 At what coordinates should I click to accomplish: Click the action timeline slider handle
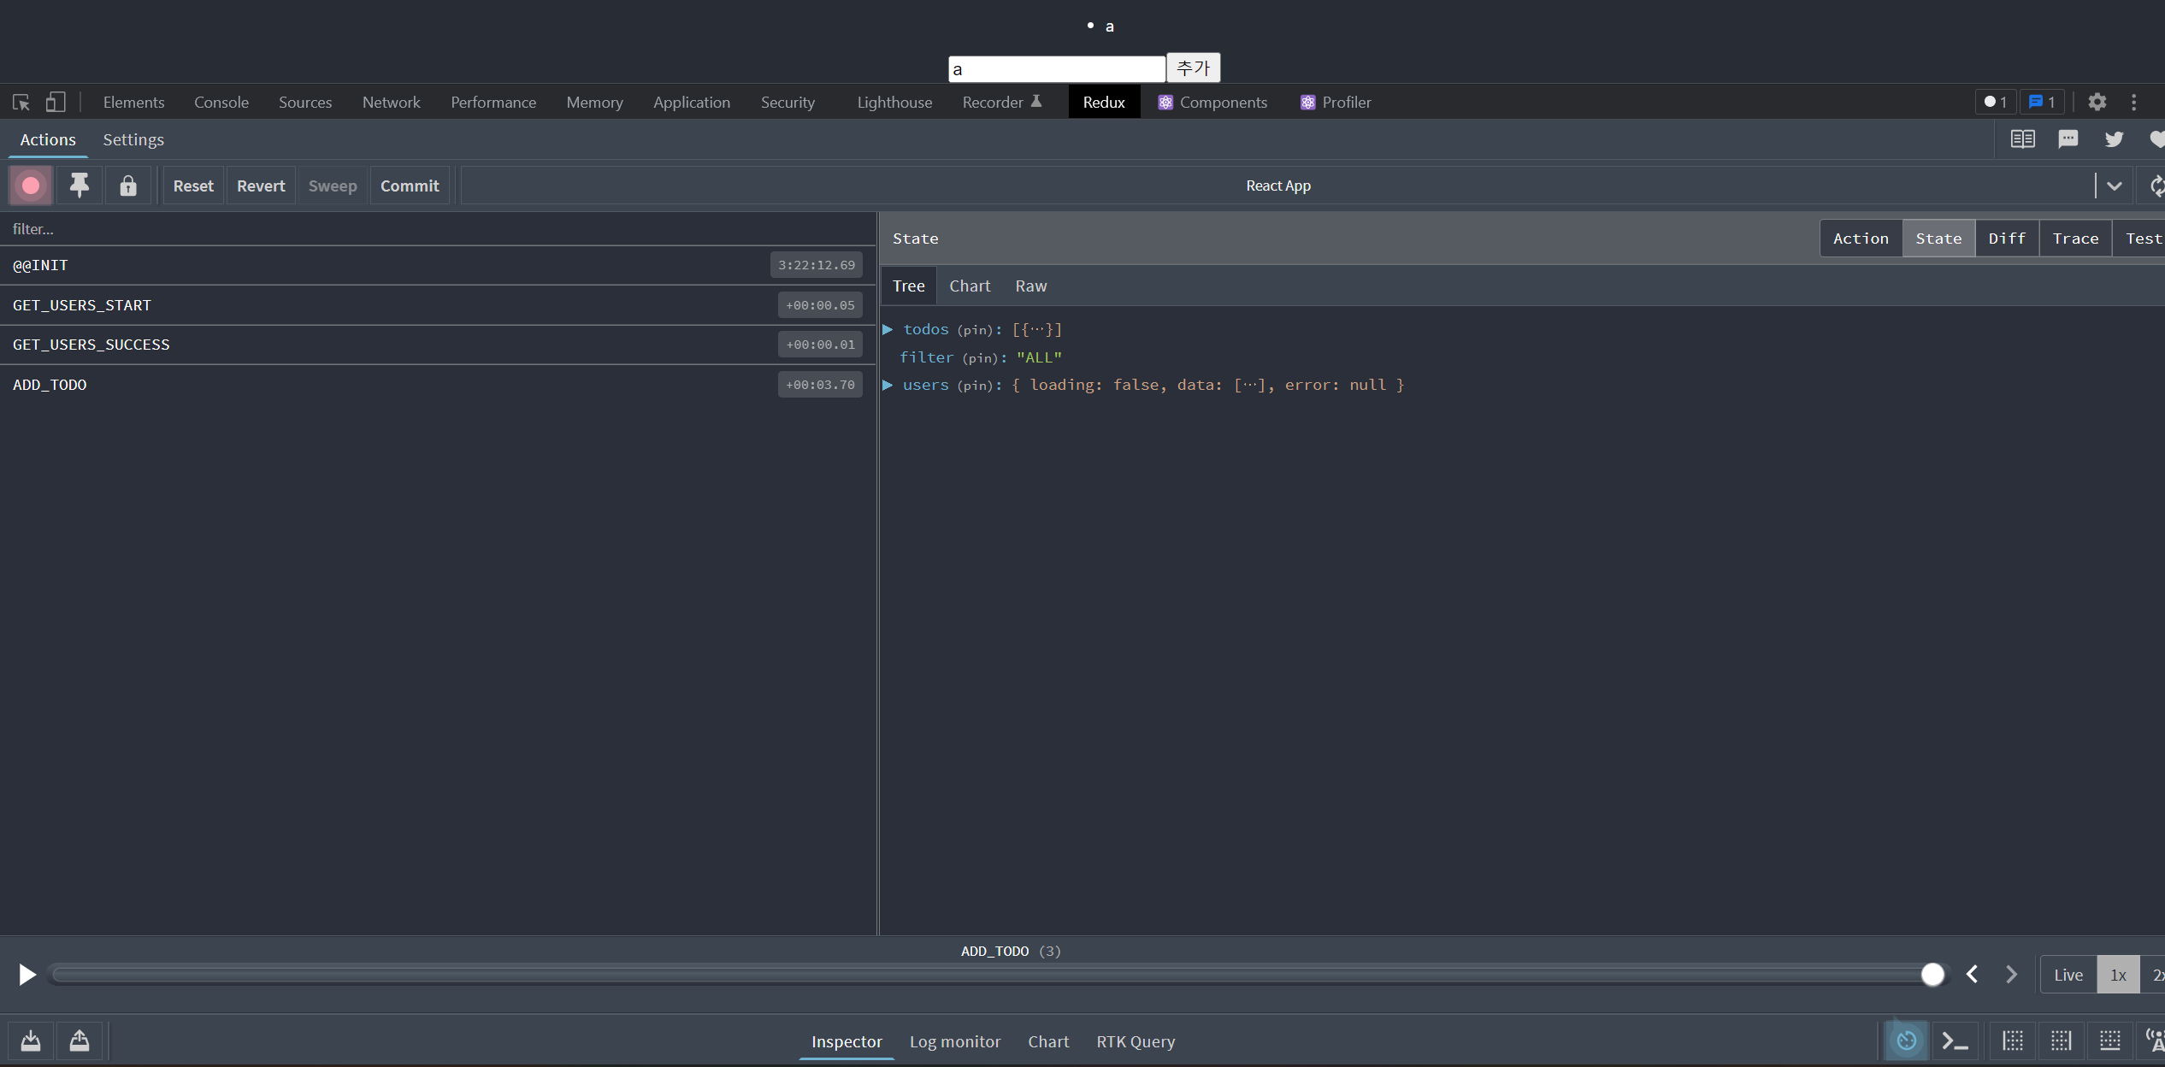pyautogui.click(x=1932, y=975)
